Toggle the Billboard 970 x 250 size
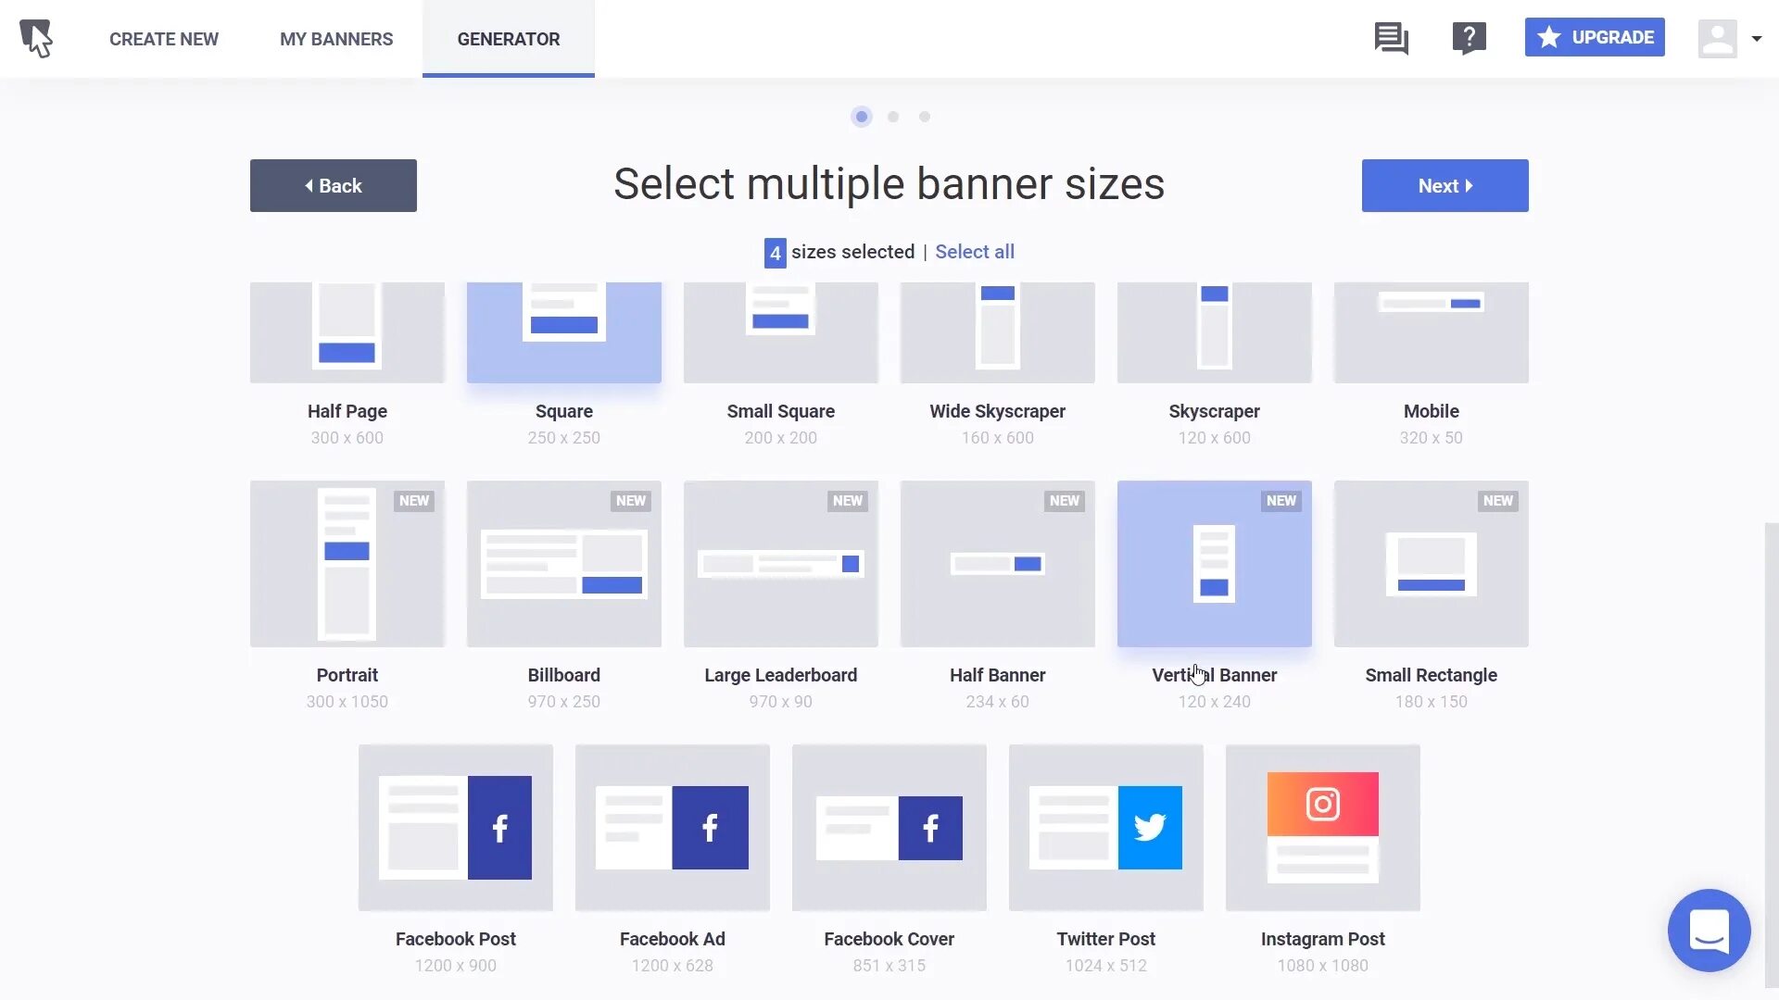This screenshot has width=1779, height=1000. pos(563,563)
